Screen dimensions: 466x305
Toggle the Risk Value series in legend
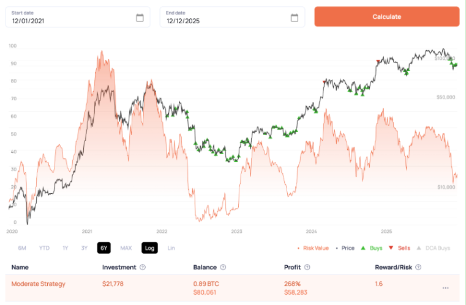coord(313,248)
